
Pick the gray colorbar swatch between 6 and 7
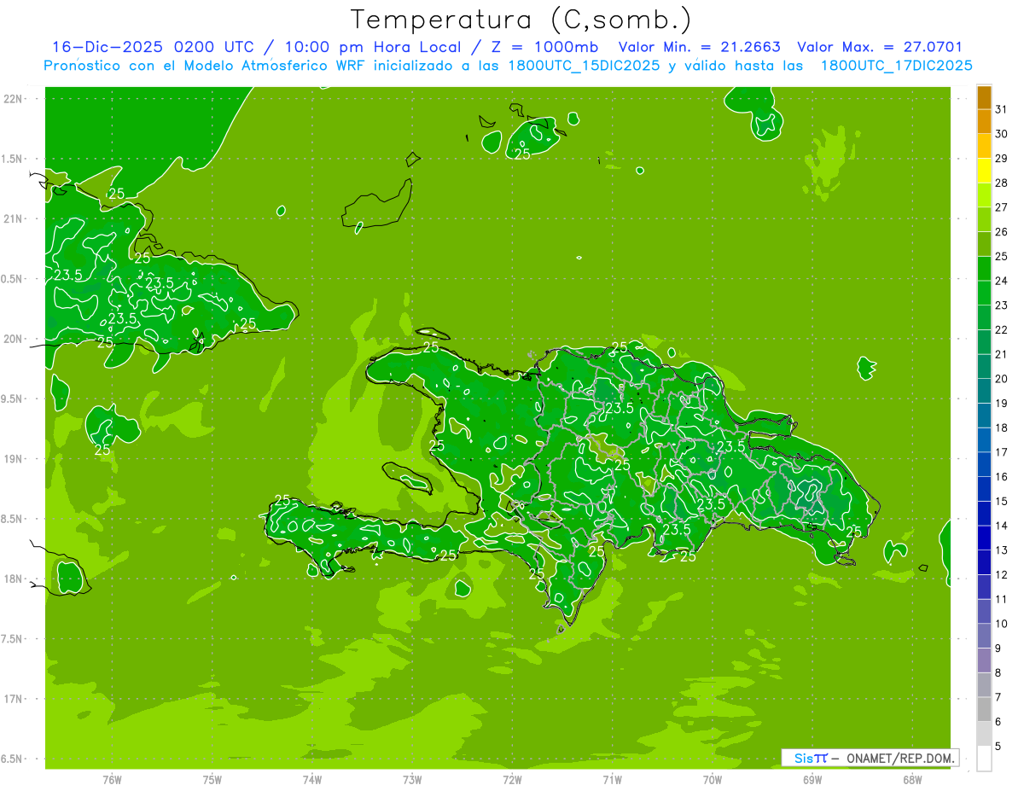pos(984,709)
